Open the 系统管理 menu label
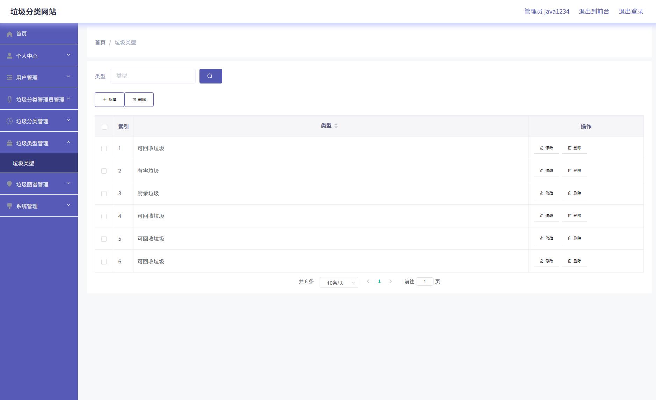Image resolution: width=656 pixels, height=400 pixels. click(x=27, y=206)
